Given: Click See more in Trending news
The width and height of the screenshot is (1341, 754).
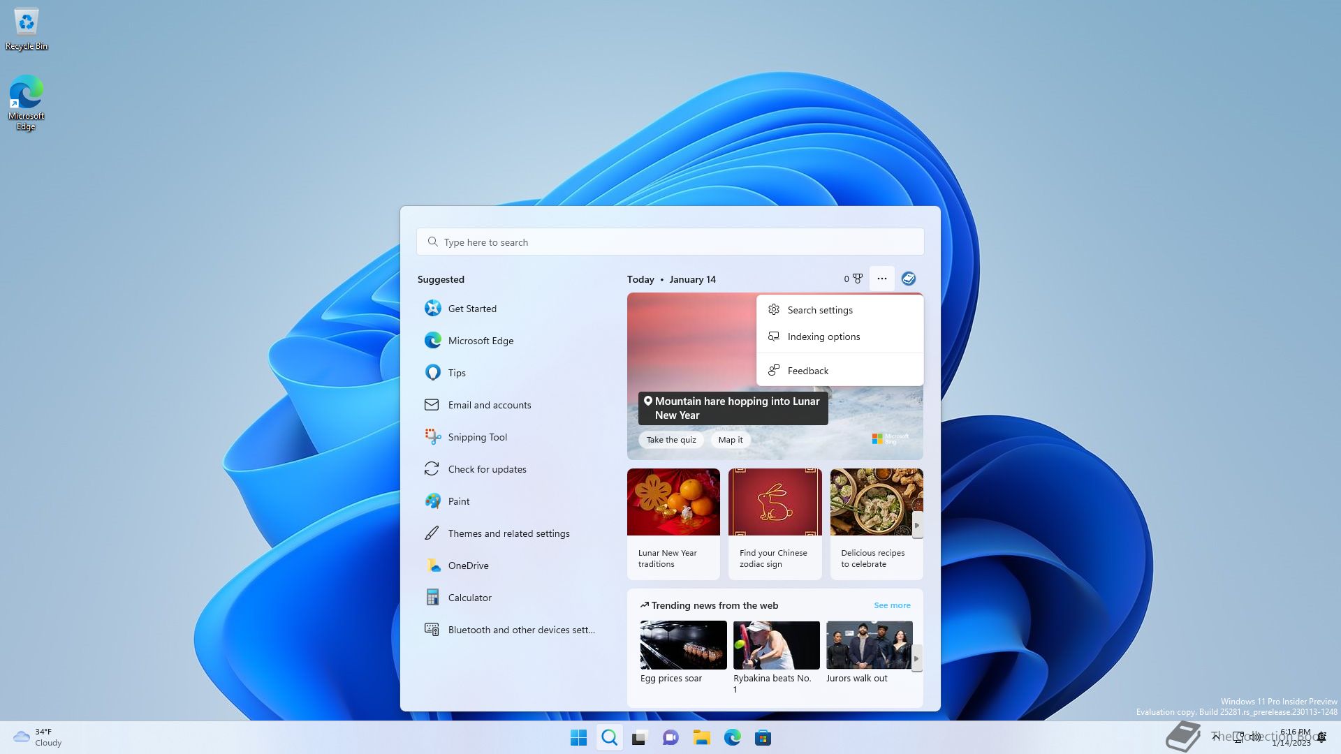Looking at the screenshot, I should click(892, 605).
